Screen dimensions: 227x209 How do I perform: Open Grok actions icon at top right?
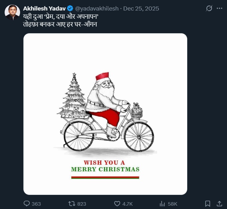coord(209,9)
